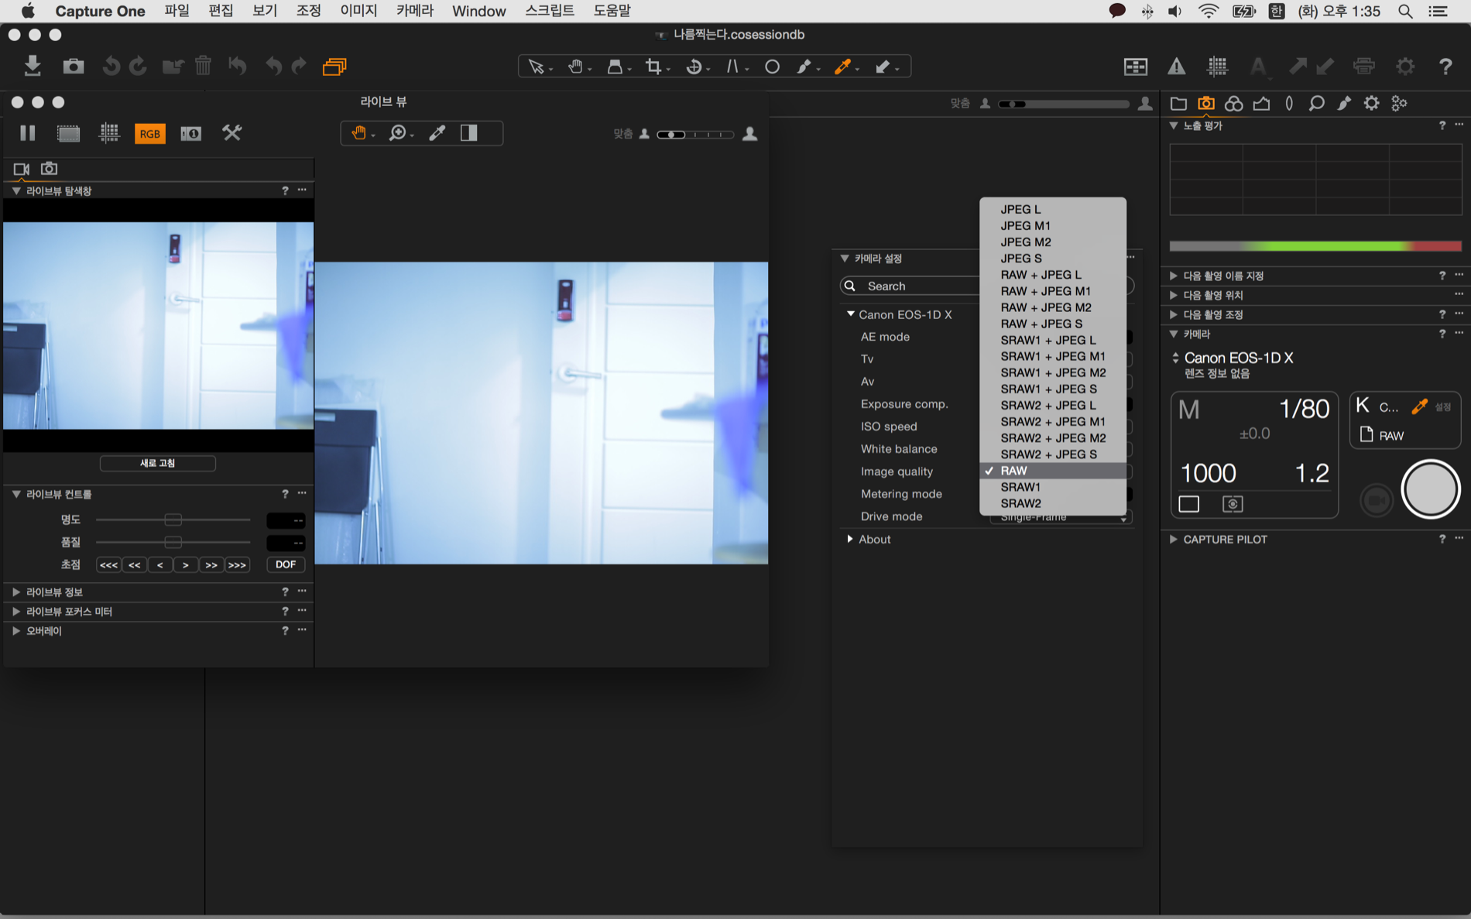
Task: Select the white balance picker in live view
Action: coord(437,133)
